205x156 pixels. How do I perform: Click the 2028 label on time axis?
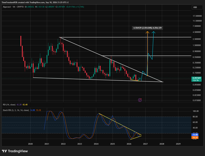[162, 144]
